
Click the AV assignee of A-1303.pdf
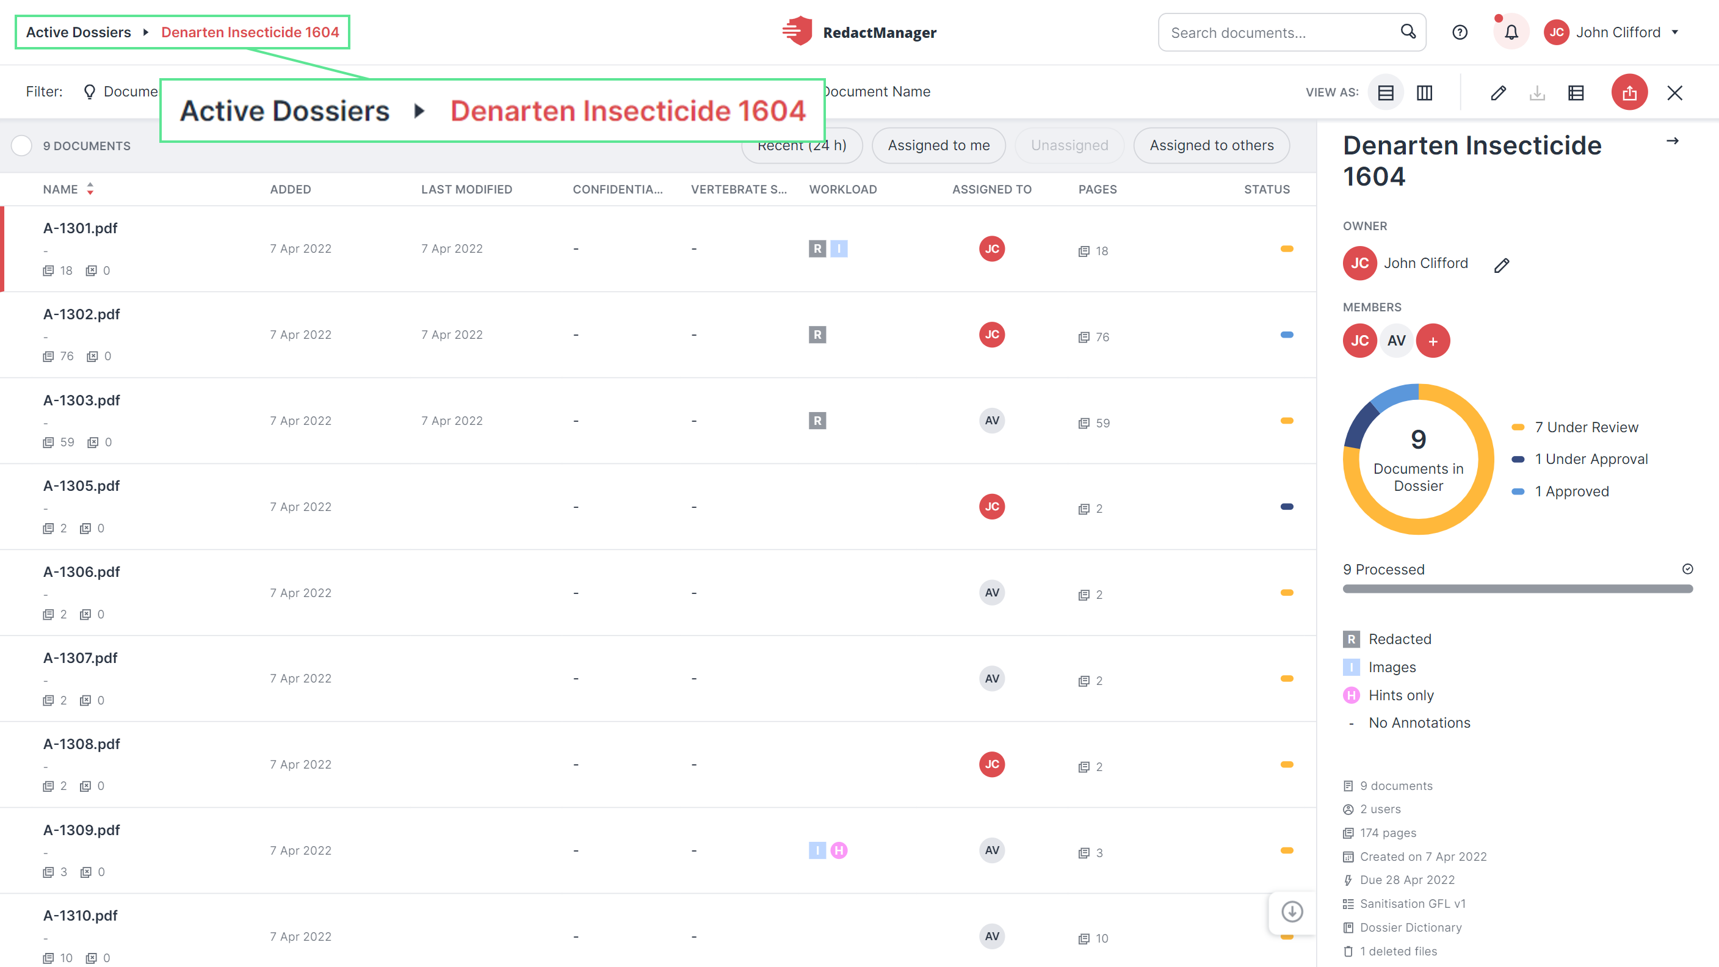tap(991, 421)
